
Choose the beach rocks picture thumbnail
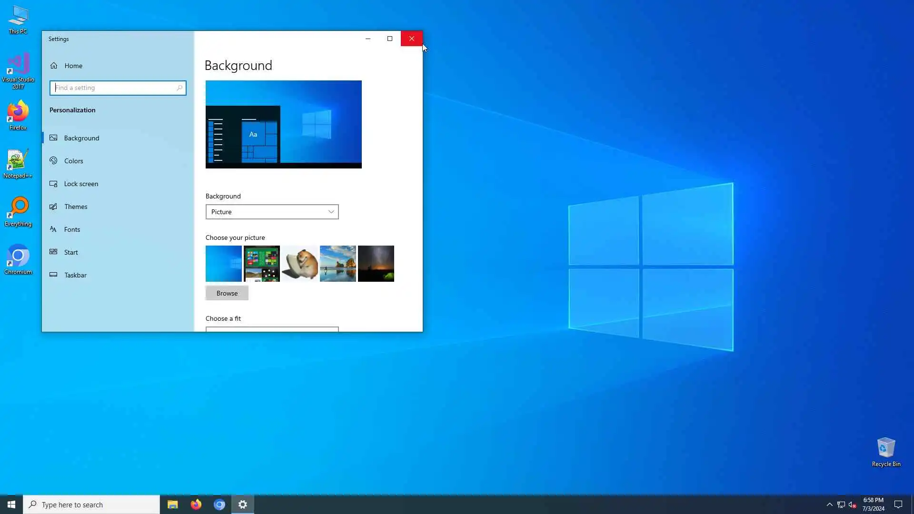pyautogui.click(x=338, y=264)
